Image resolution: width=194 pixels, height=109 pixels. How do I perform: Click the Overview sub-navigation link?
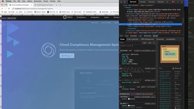pyautogui.click(x=95, y=23)
